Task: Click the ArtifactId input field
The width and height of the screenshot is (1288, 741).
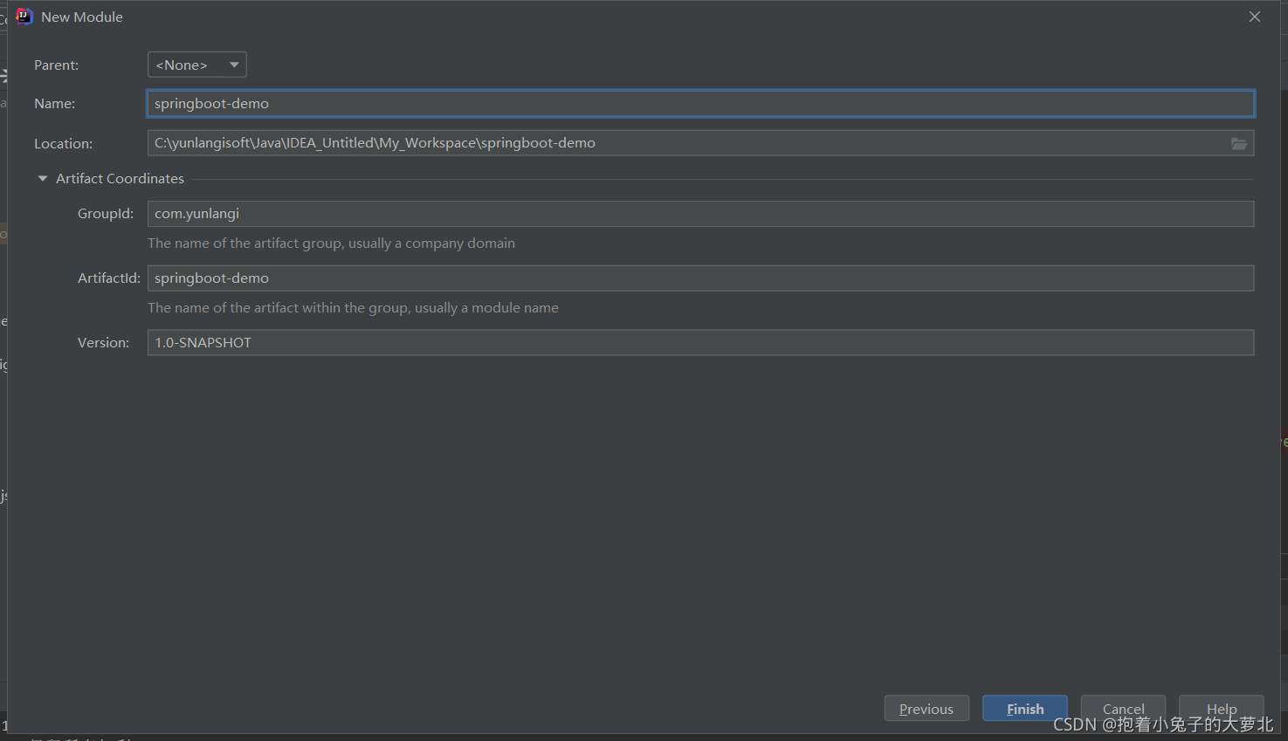Action: [x=700, y=278]
